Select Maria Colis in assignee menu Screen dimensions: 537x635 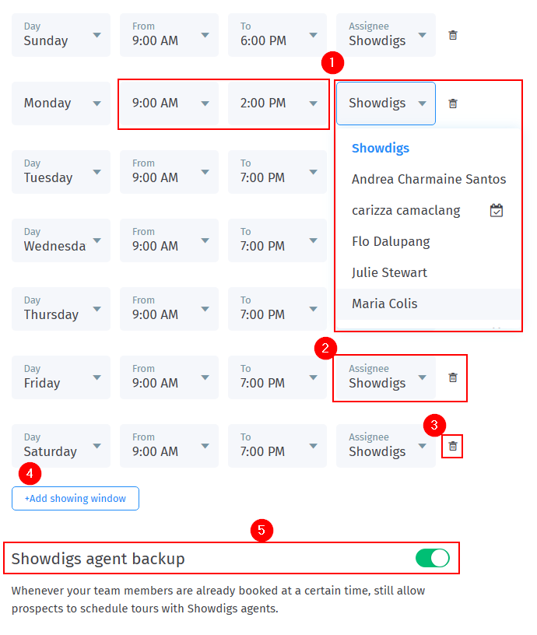(384, 303)
